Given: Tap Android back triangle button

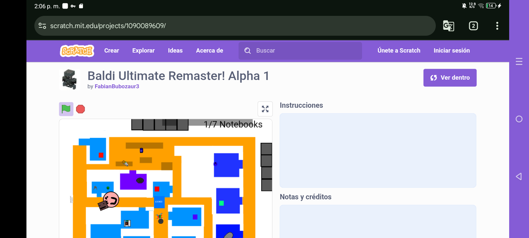Looking at the screenshot, I should tap(519, 177).
